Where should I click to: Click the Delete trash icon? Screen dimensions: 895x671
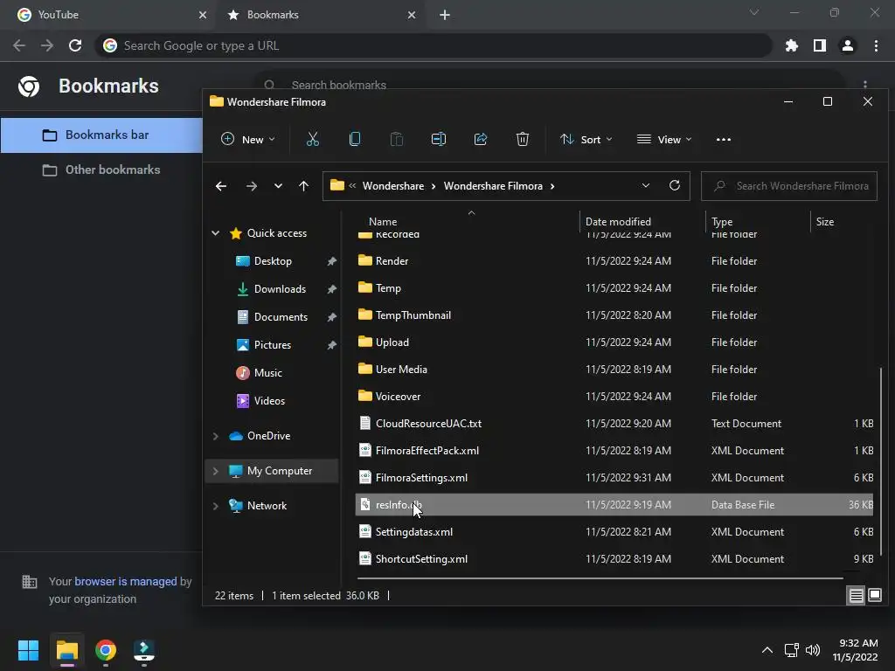523,139
